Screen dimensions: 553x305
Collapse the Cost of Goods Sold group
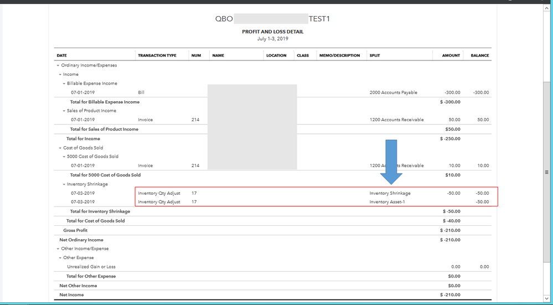click(x=60, y=148)
